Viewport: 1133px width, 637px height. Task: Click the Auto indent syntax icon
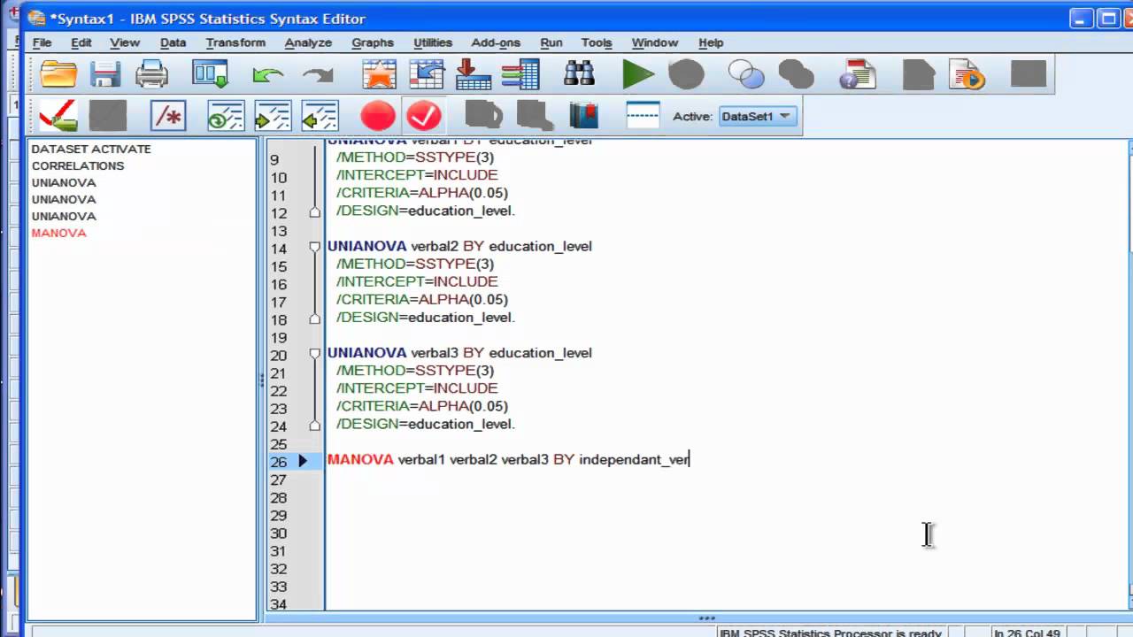coord(226,116)
